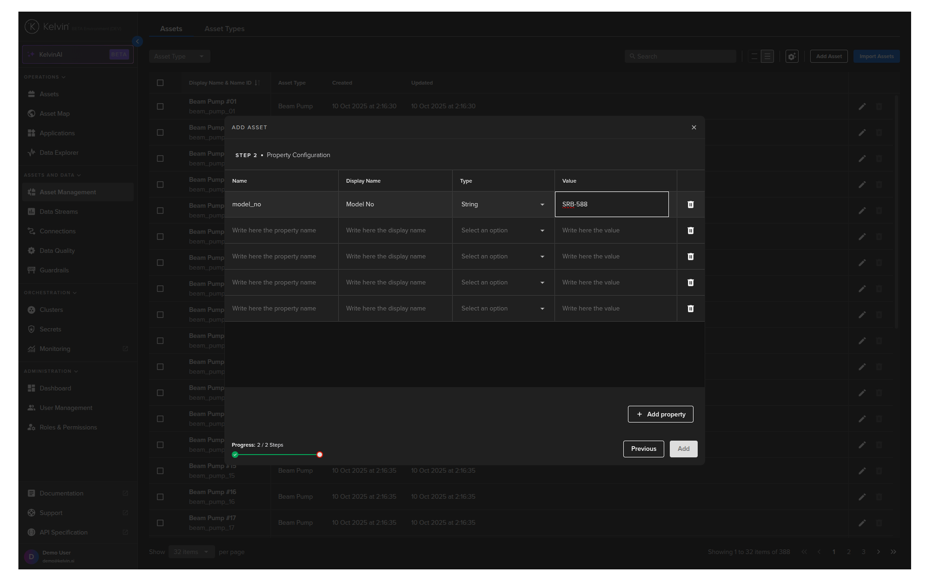Click the Asset Map sidebar icon

31,113
